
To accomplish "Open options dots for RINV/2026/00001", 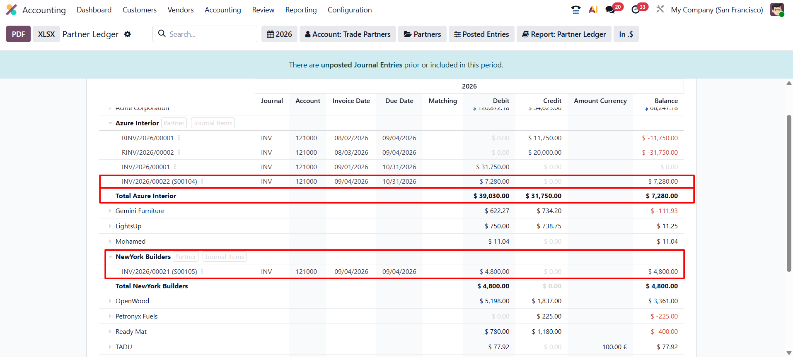I will coord(179,138).
